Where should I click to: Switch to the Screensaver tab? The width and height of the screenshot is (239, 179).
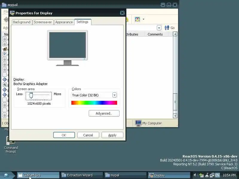43,22
